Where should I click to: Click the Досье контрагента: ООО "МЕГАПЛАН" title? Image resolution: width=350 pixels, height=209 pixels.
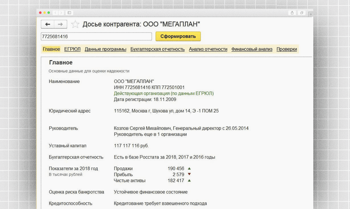click(141, 24)
